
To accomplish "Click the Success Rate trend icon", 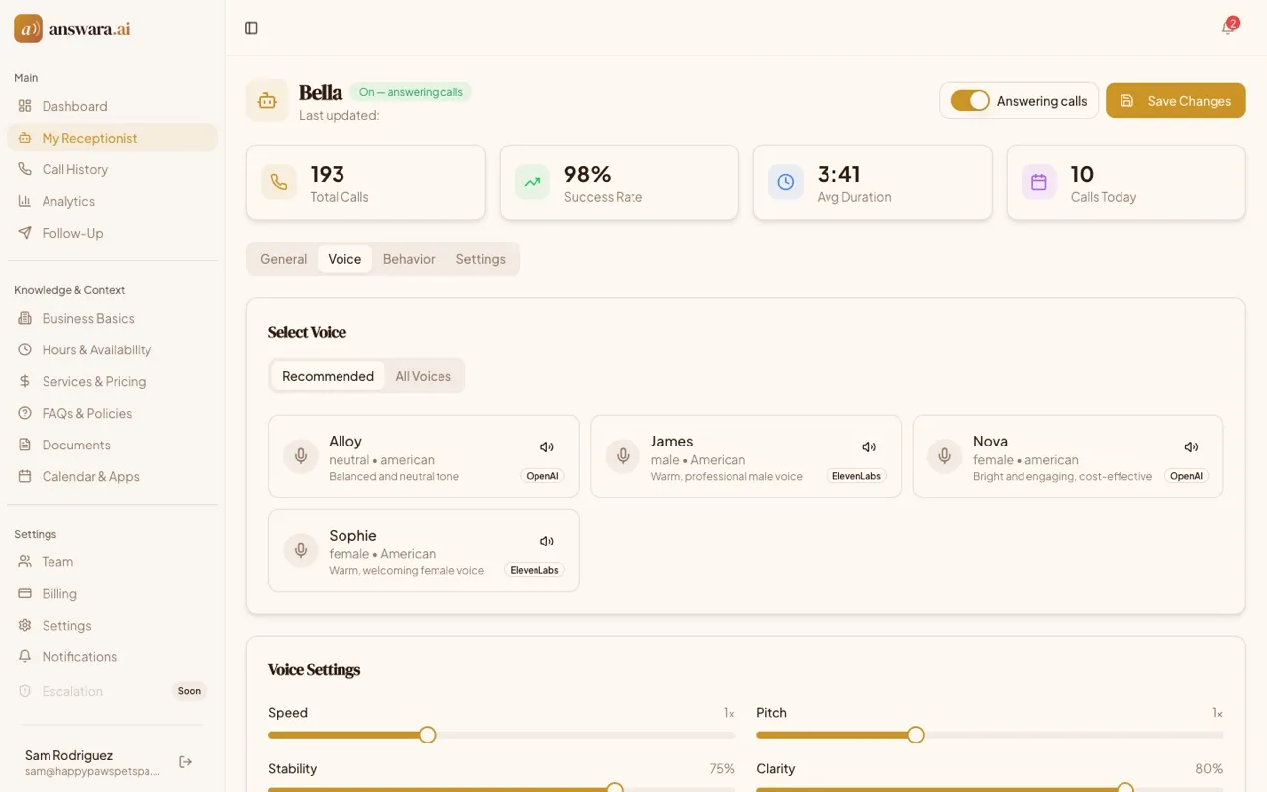I will pos(533,182).
